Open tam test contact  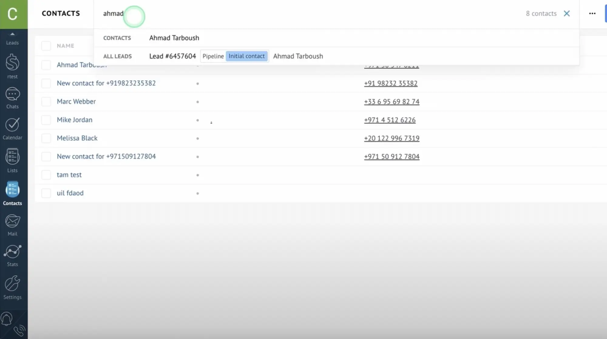(x=69, y=175)
